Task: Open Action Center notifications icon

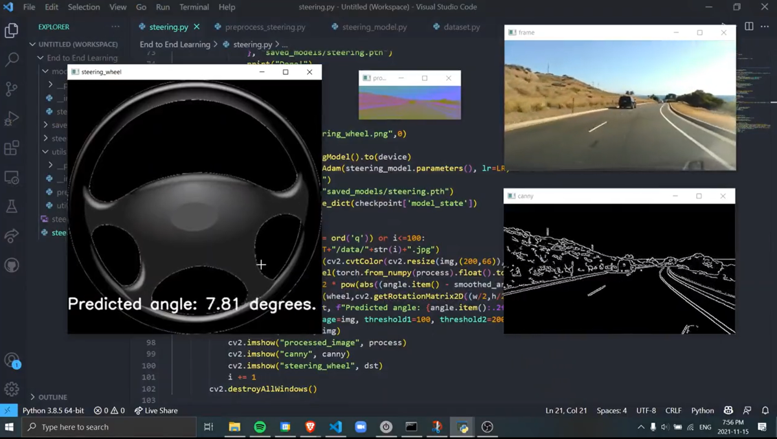Action: [x=762, y=427]
